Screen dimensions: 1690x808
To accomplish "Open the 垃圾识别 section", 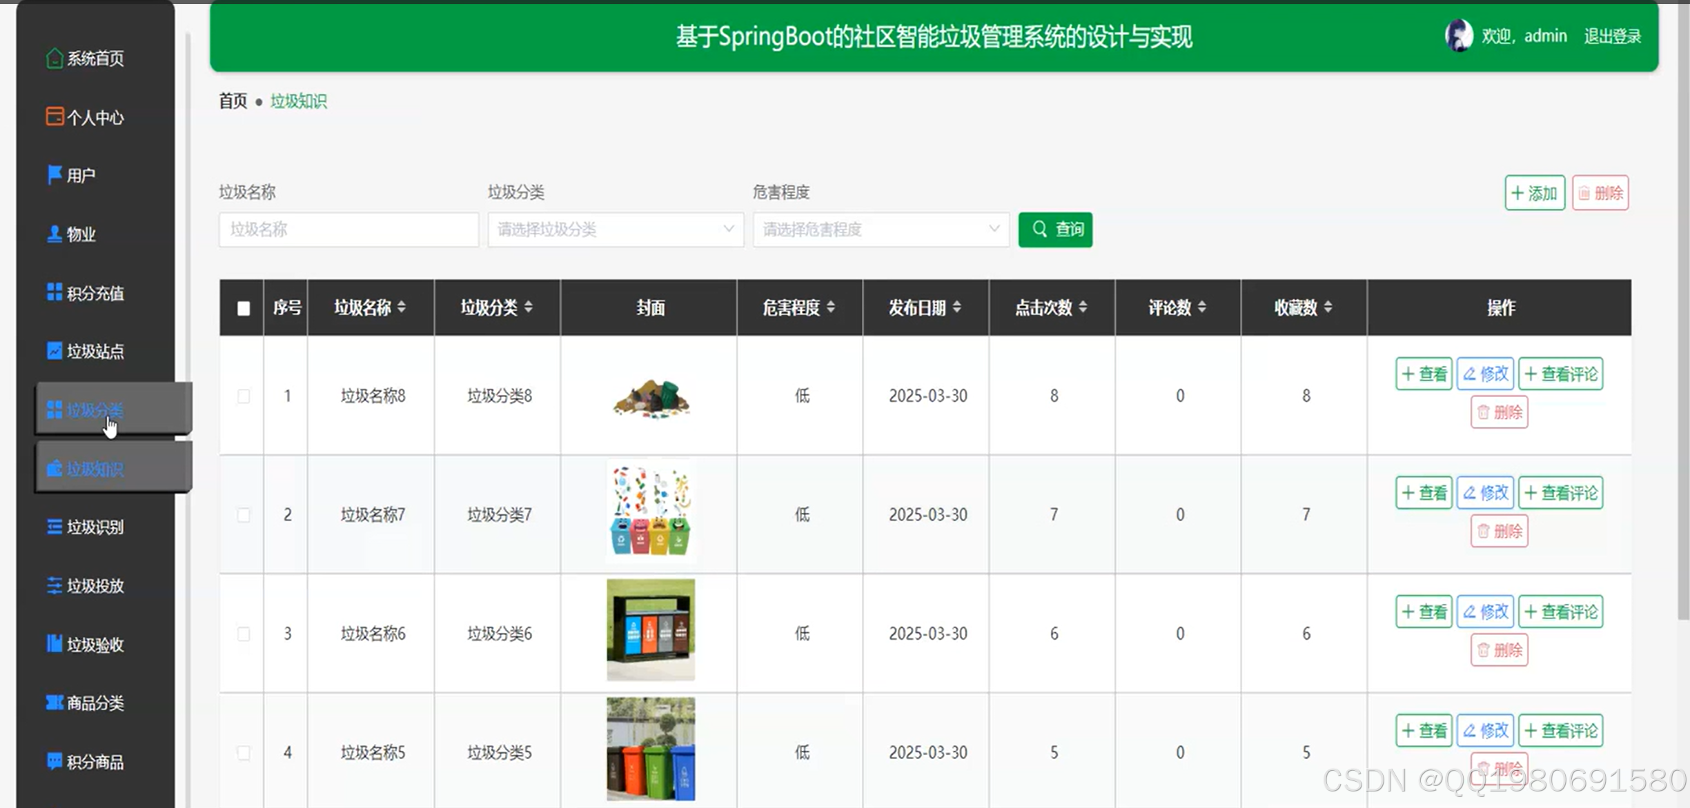I will pos(95,527).
